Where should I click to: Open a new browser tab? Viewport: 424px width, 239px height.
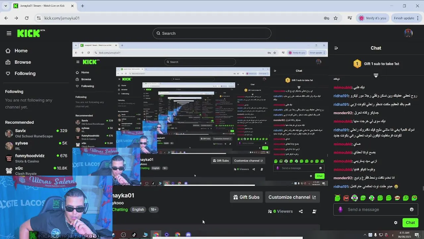click(x=82, y=6)
